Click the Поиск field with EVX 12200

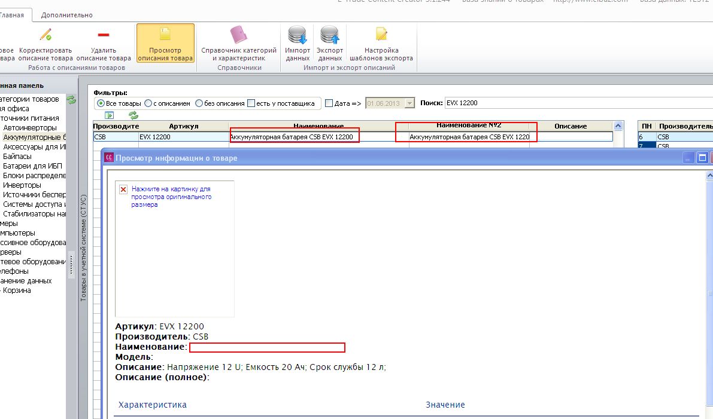click(x=578, y=103)
